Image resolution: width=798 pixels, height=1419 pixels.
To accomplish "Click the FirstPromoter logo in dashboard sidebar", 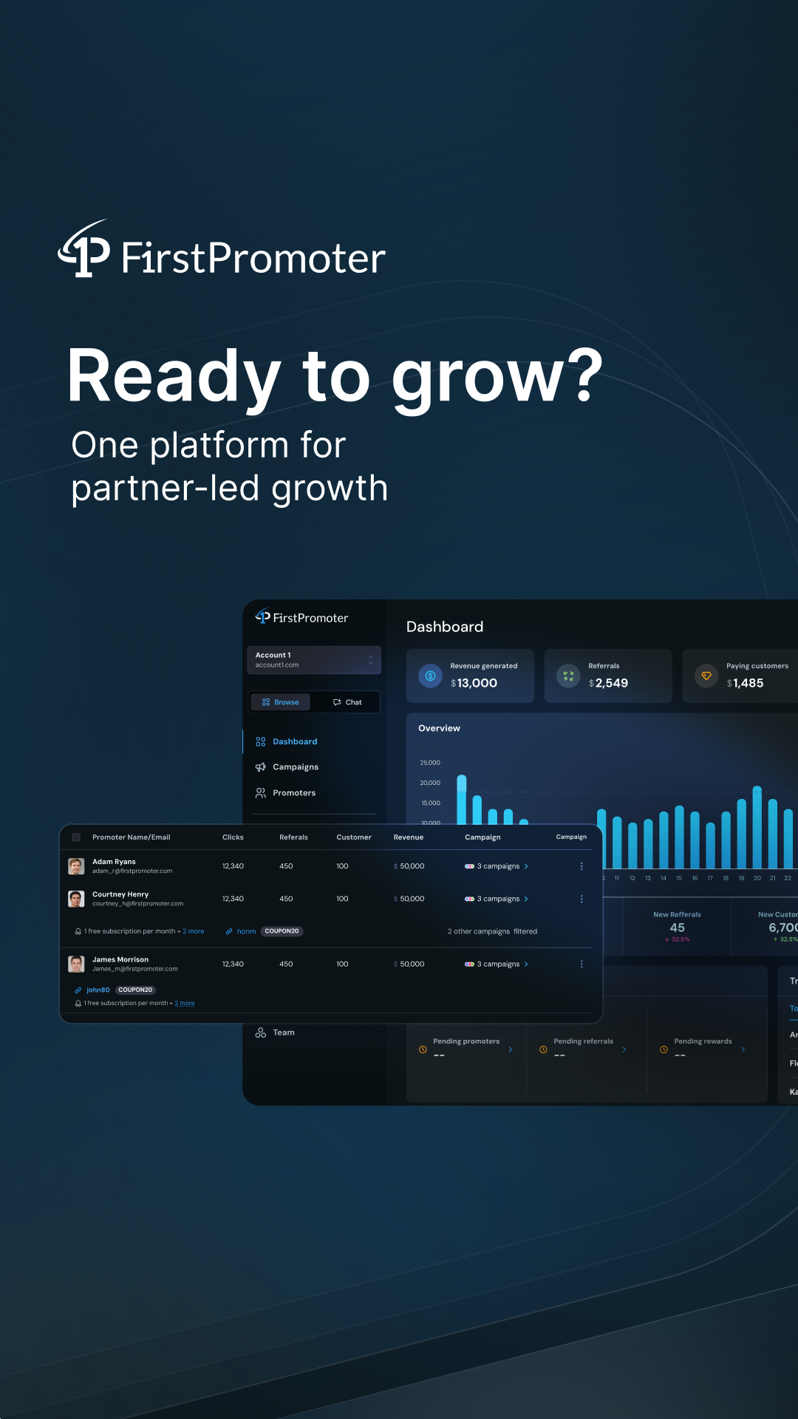I will 301,617.
